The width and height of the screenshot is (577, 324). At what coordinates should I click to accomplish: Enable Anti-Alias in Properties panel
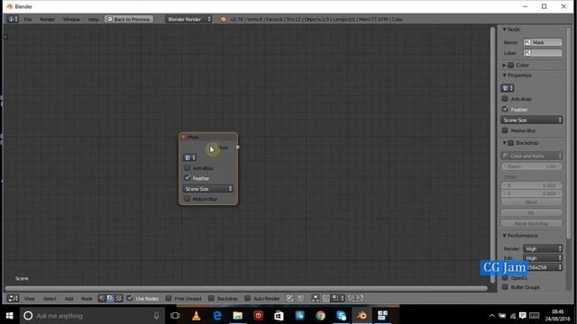click(x=505, y=99)
